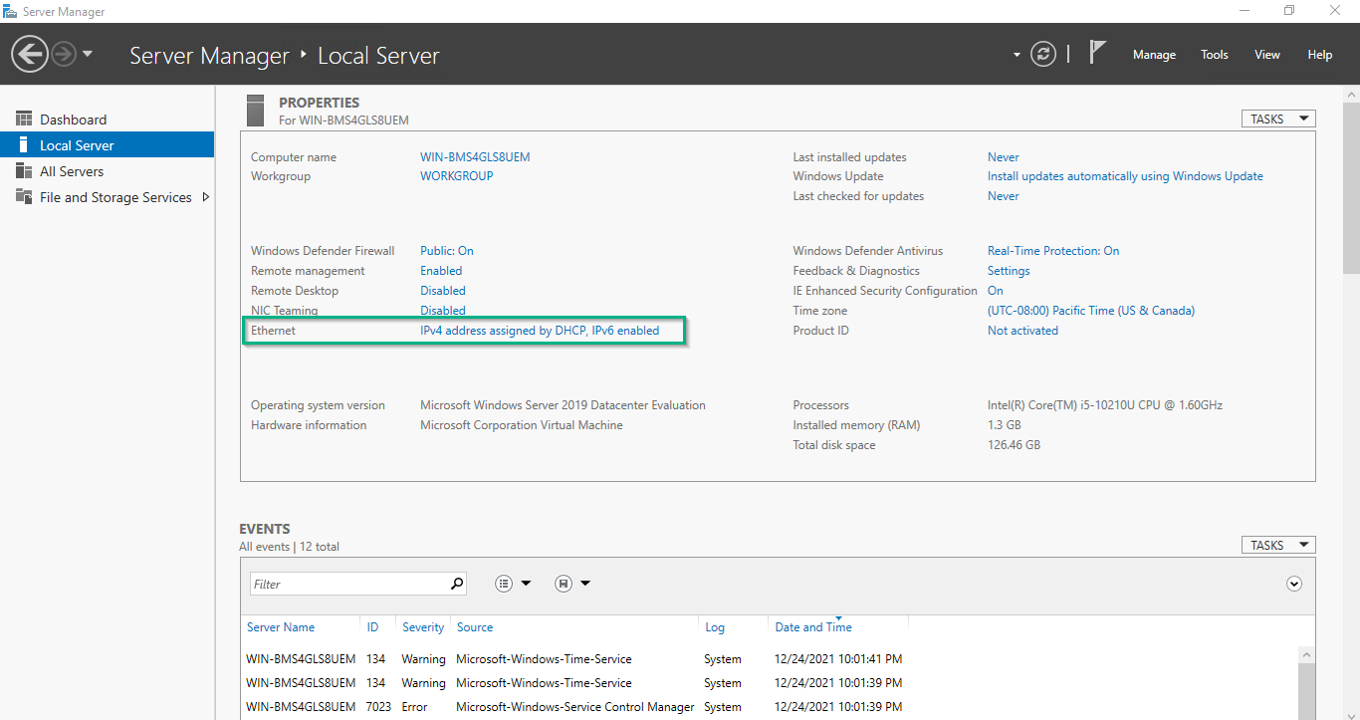Click the back navigation arrow button
Screen dimensions: 1360x720
30,54
